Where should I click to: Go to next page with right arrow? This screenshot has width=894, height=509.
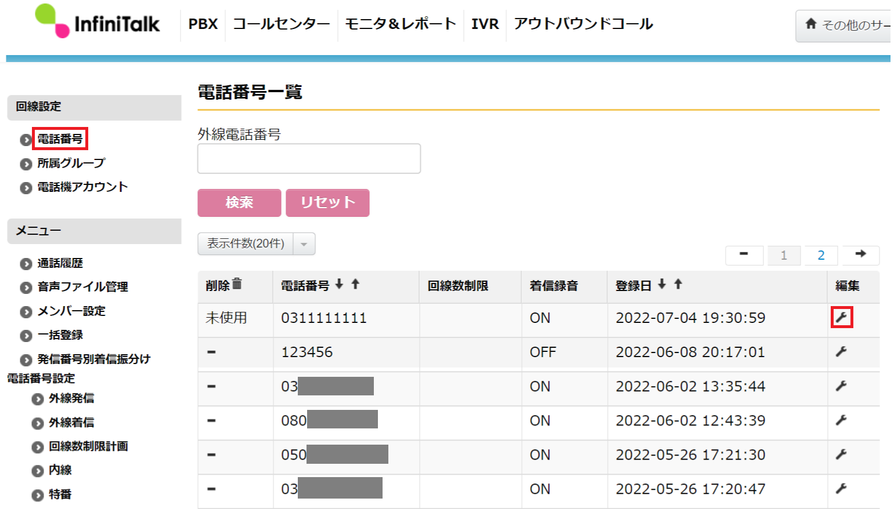[860, 254]
